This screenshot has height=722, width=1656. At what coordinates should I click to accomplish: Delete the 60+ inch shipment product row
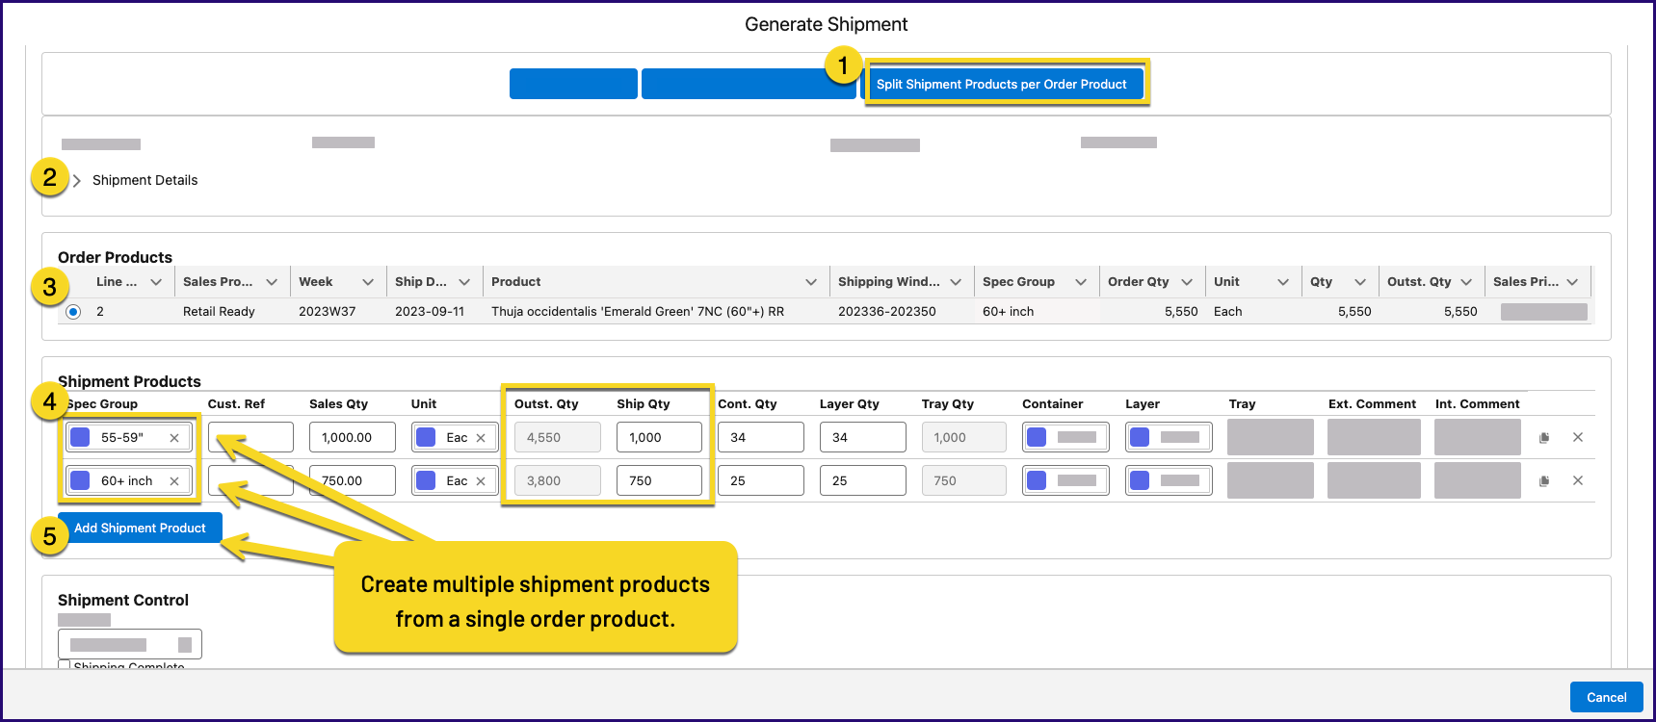point(1578,480)
